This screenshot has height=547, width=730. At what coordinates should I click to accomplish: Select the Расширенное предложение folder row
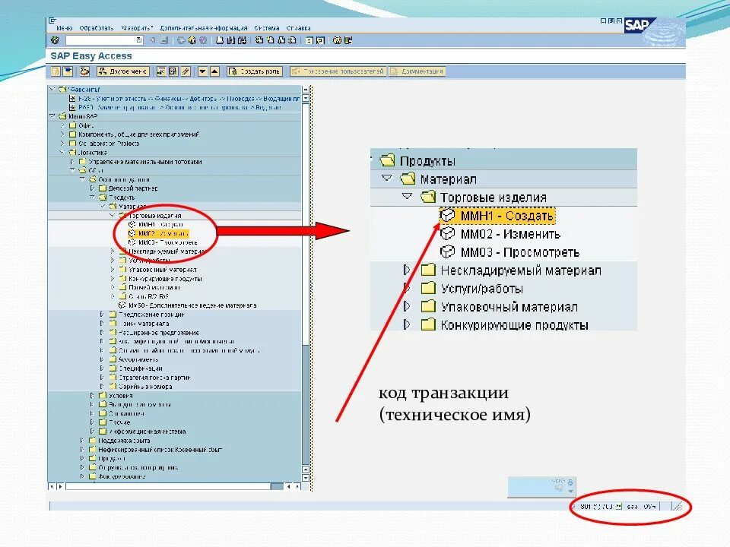pos(154,333)
